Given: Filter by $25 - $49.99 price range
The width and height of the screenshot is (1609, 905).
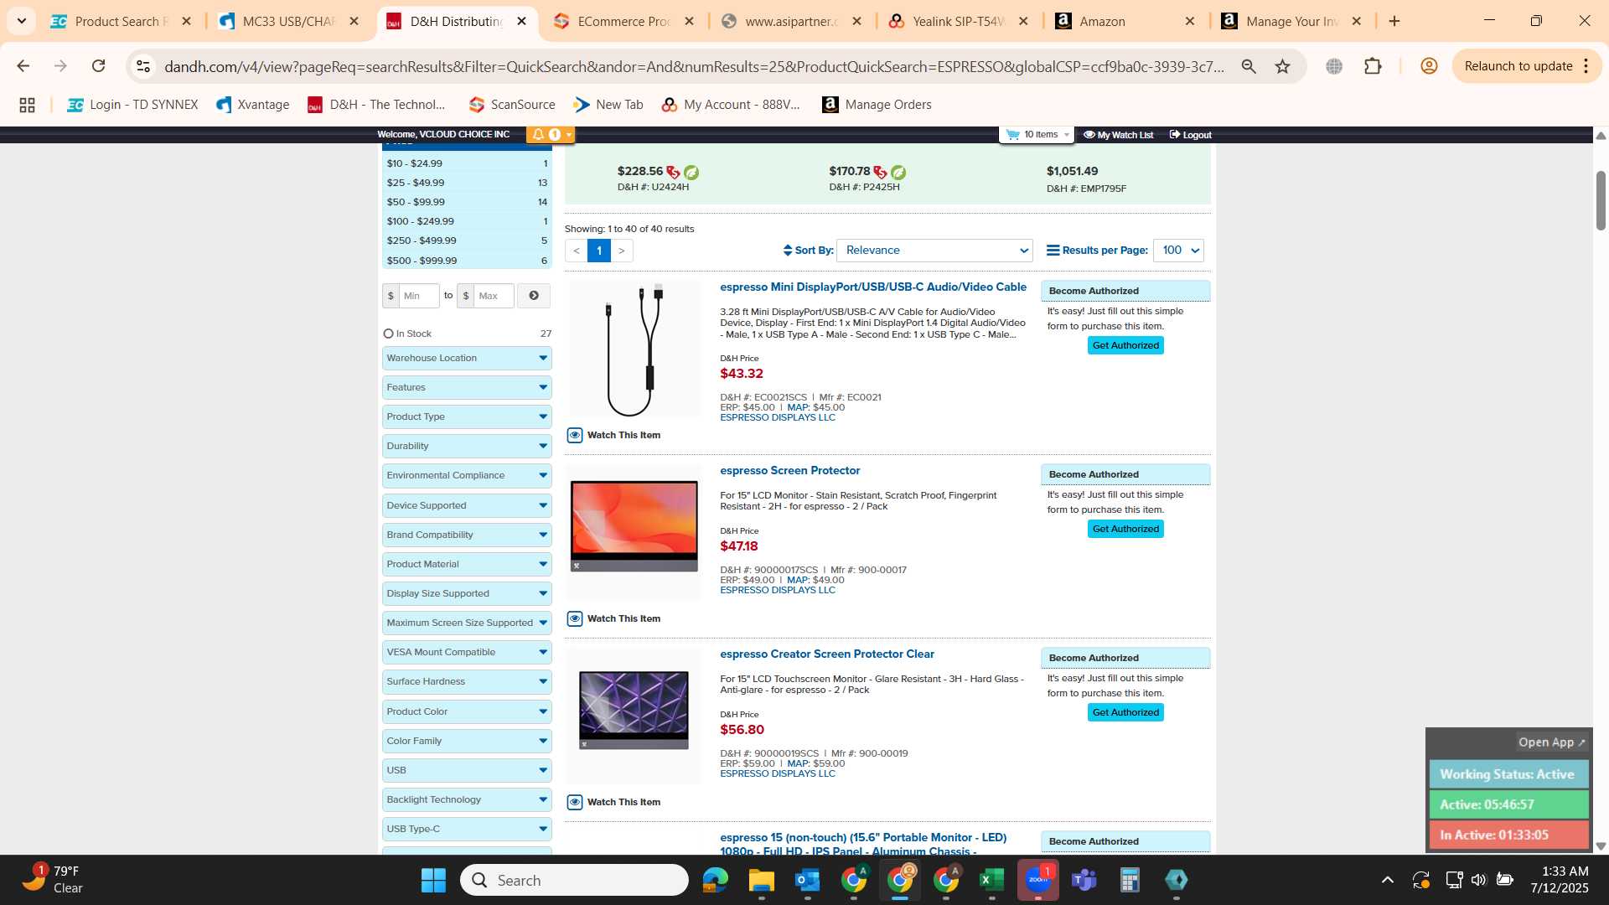Looking at the screenshot, I should (x=467, y=183).
